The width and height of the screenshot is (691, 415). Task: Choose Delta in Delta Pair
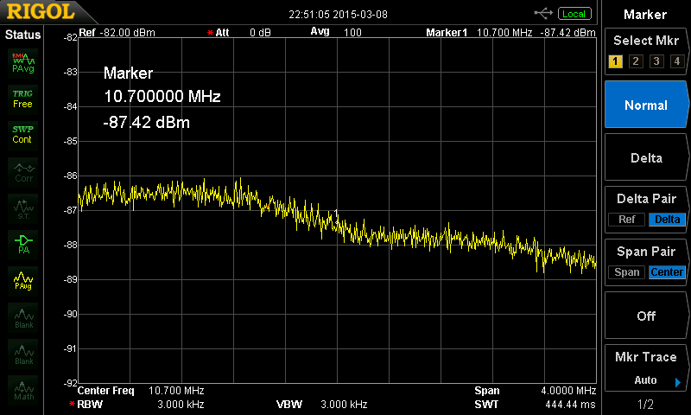(667, 220)
